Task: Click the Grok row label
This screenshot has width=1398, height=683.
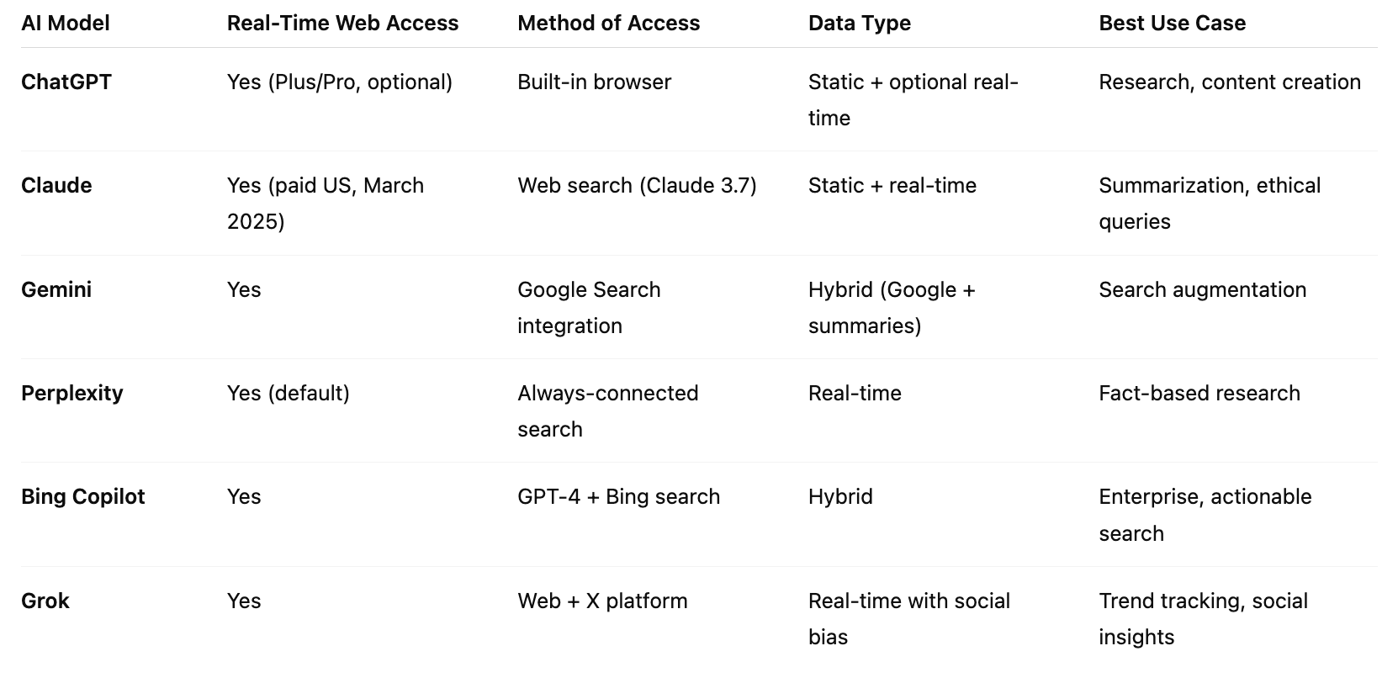Action: [45, 601]
